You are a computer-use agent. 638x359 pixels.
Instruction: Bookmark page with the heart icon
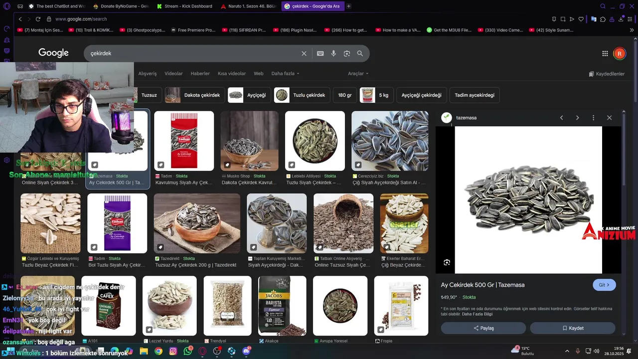click(581, 19)
